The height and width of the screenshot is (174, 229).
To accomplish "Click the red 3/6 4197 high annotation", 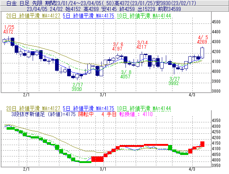I will point(117,47).
